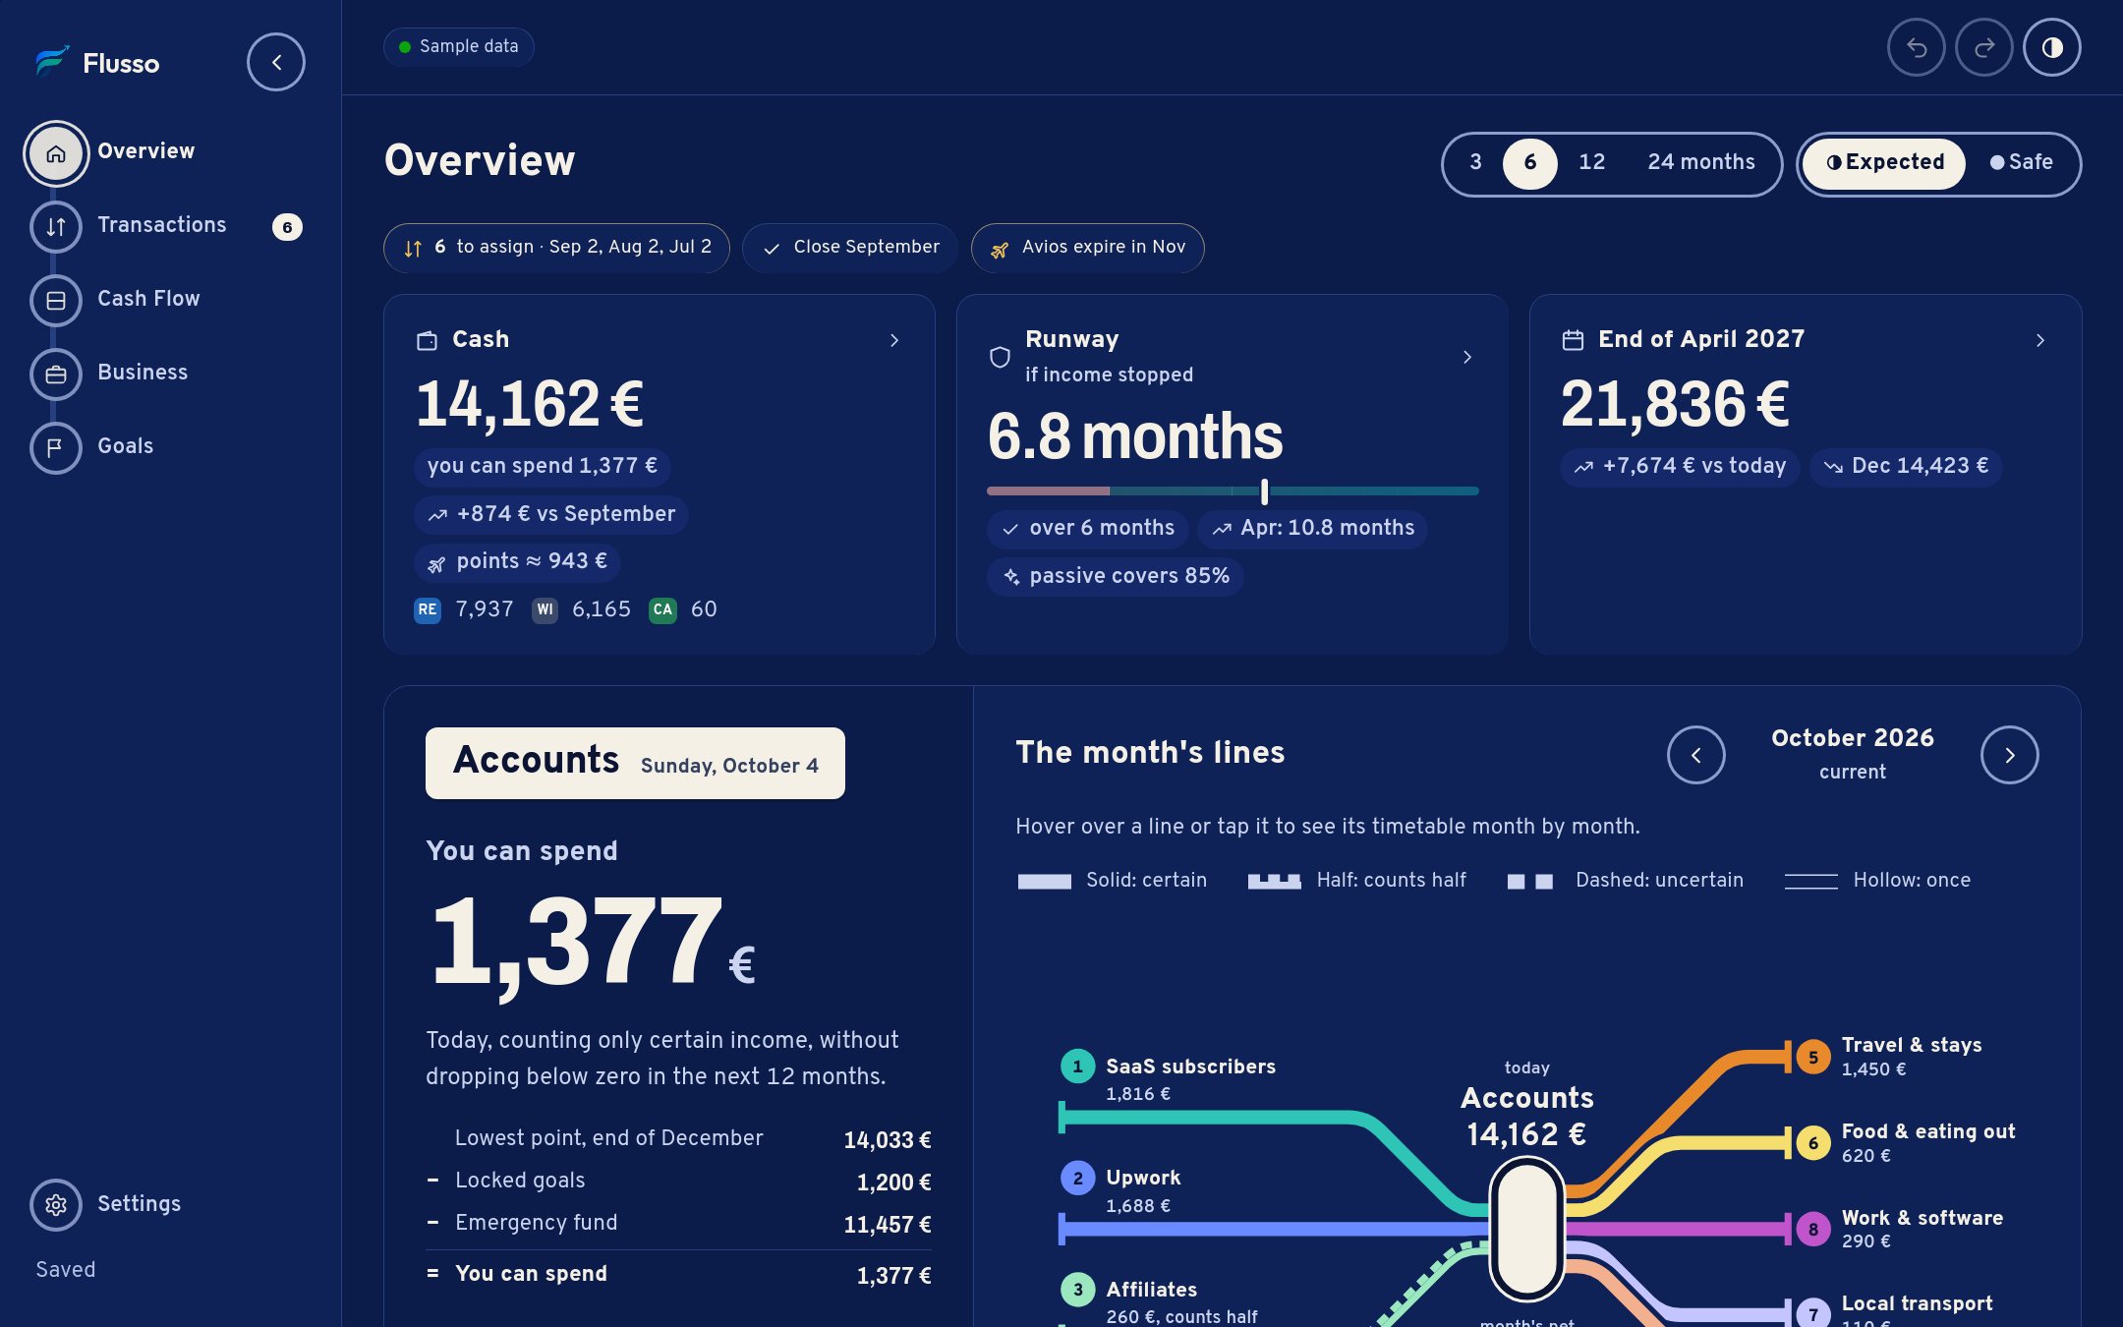Viewport: 2123px width, 1327px height.
Task: Open Goals in the sidebar
Action: [126, 446]
